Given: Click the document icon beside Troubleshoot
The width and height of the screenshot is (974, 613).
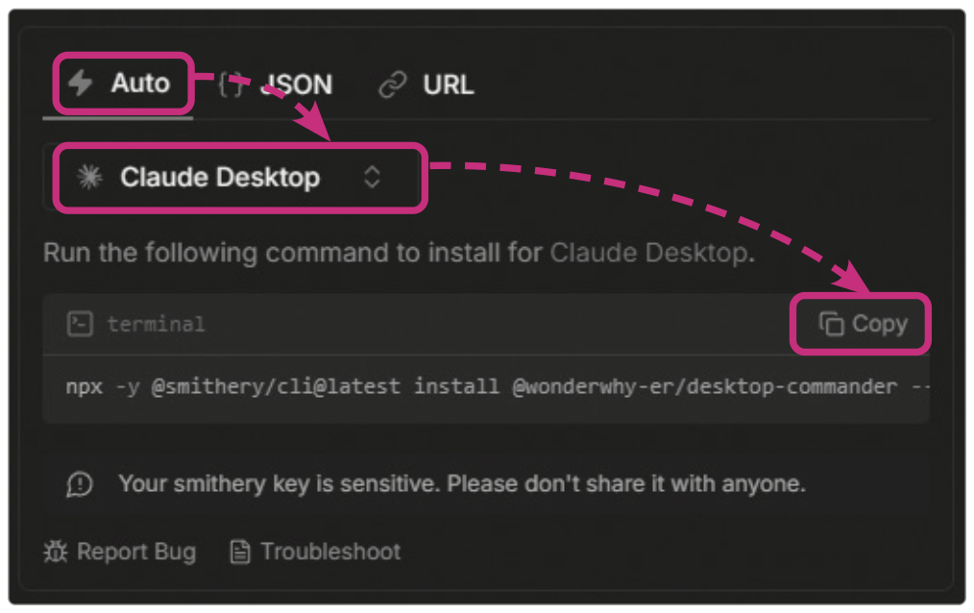Looking at the screenshot, I should click(241, 552).
